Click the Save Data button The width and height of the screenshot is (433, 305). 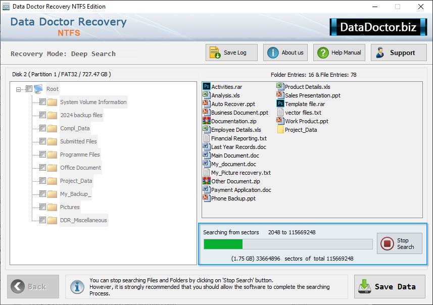[390, 286]
